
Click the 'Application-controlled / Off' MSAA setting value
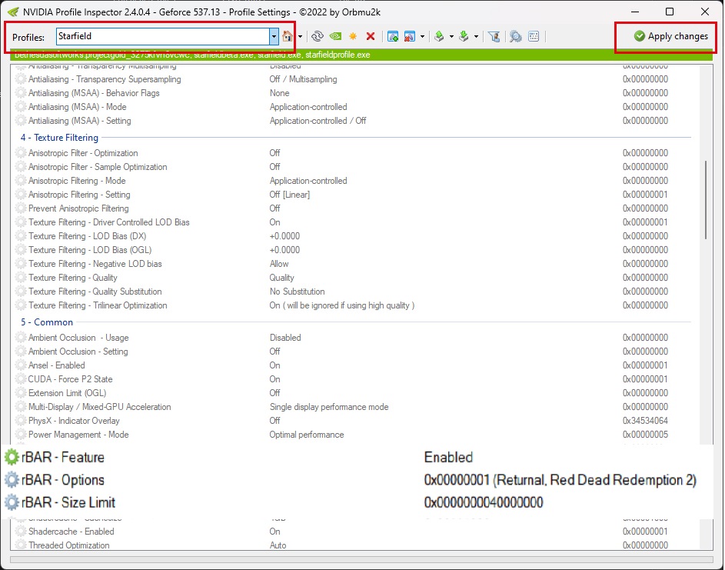[318, 121]
